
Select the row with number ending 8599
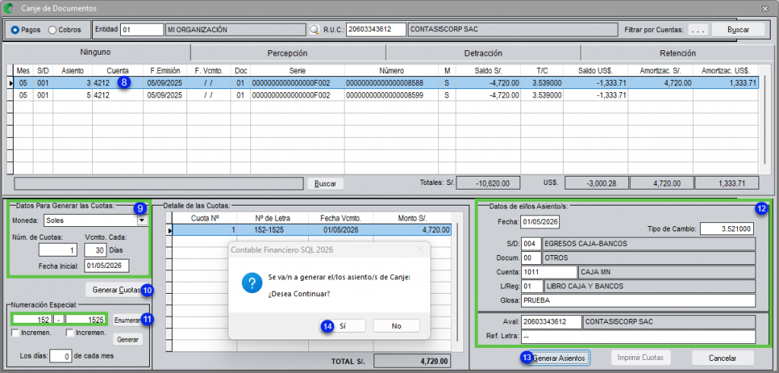386,95
